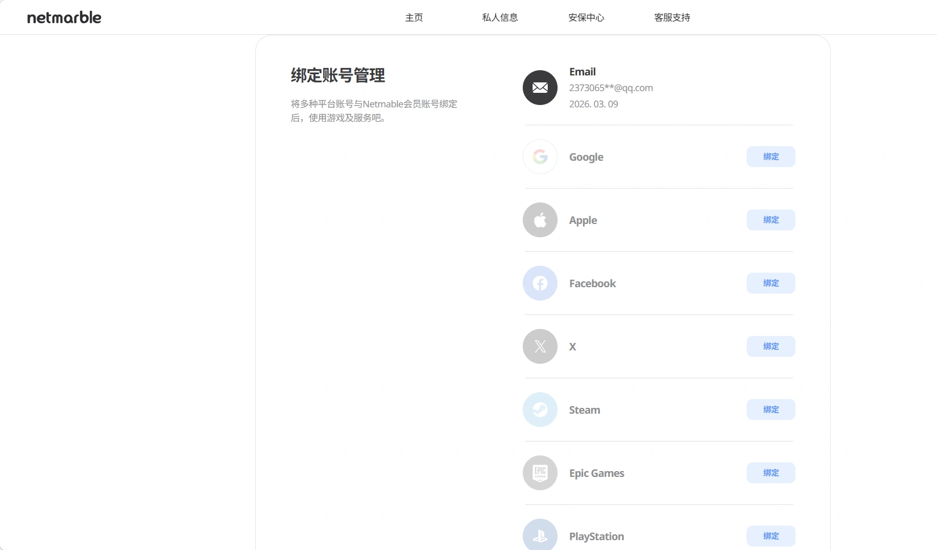
Task: Open the 主页 menu item
Action: [414, 17]
